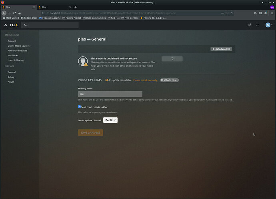Toggle Firefox sidebar view
This screenshot has height=199, width=276.
(260, 13)
